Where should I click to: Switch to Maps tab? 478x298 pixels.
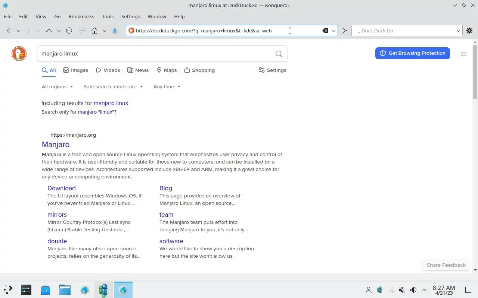click(167, 70)
